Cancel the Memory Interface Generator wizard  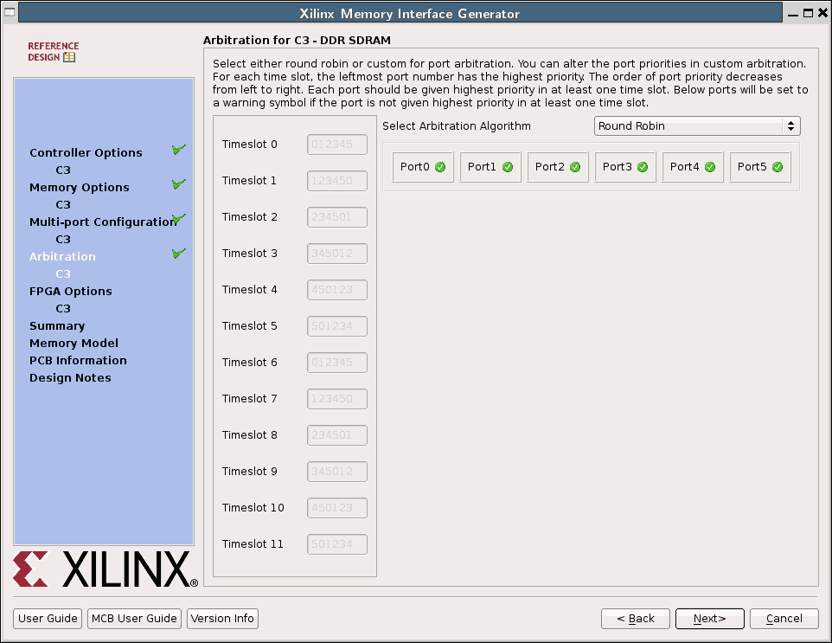tap(784, 619)
